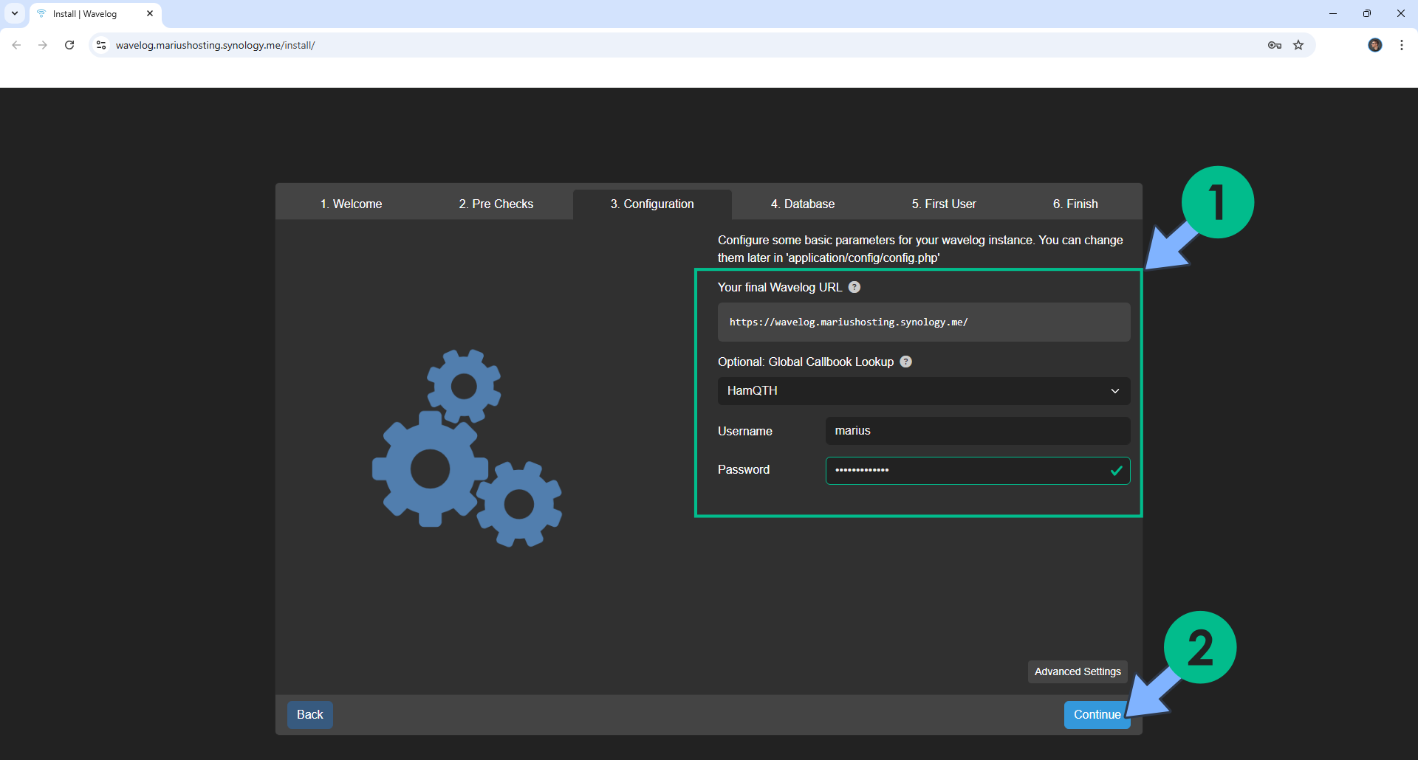The image size is (1418, 760).
Task: Open Advanced Settings
Action: [1077, 671]
